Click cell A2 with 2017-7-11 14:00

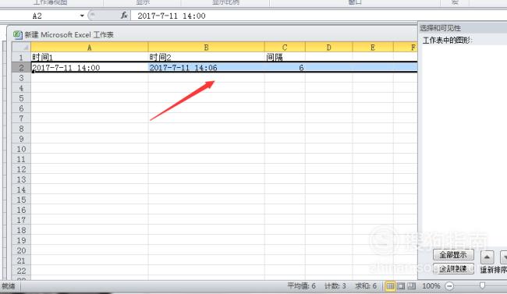tap(89, 67)
